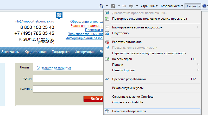Select Свойства обозревателя menu entry
The width and height of the screenshot is (208, 115).
[x=129, y=111]
